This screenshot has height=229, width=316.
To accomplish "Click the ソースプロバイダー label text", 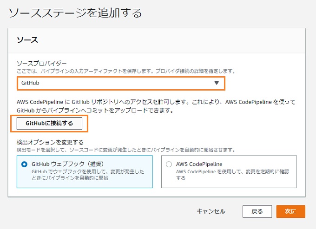I will click(x=41, y=64).
